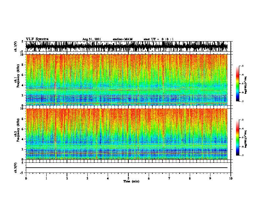The width and height of the screenshot is (260, 200).
Task: Click the "-3" label on ch.2 colorbar
Action: tap(242, 120)
